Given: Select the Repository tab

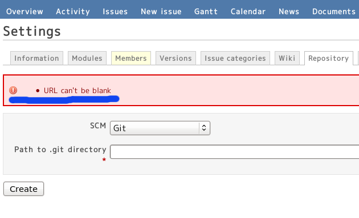Looking at the screenshot, I should click(329, 58).
